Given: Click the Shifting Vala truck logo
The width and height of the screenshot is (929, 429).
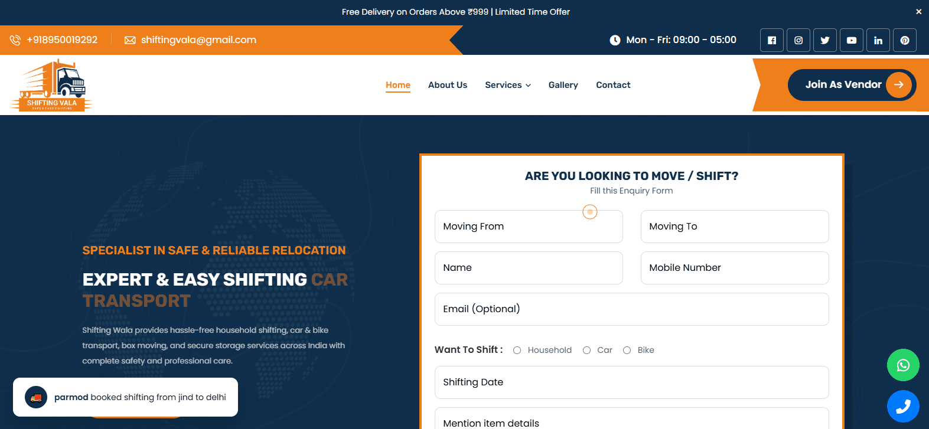Looking at the screenshot, I should (x=52, y=85).
